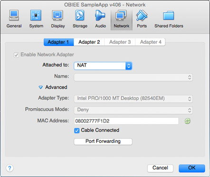Confirm settings with the OK button

point(192,168)
